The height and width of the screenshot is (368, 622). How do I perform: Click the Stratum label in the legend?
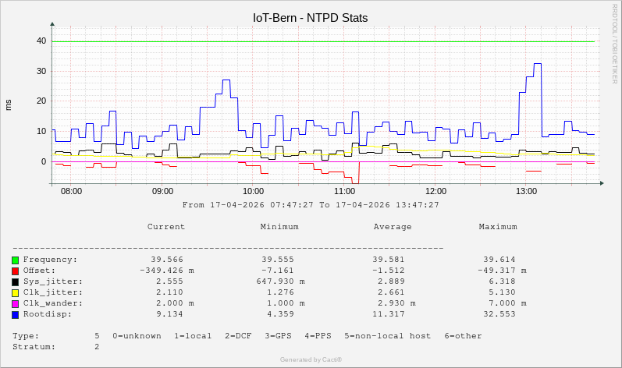(x=34, y=347)
